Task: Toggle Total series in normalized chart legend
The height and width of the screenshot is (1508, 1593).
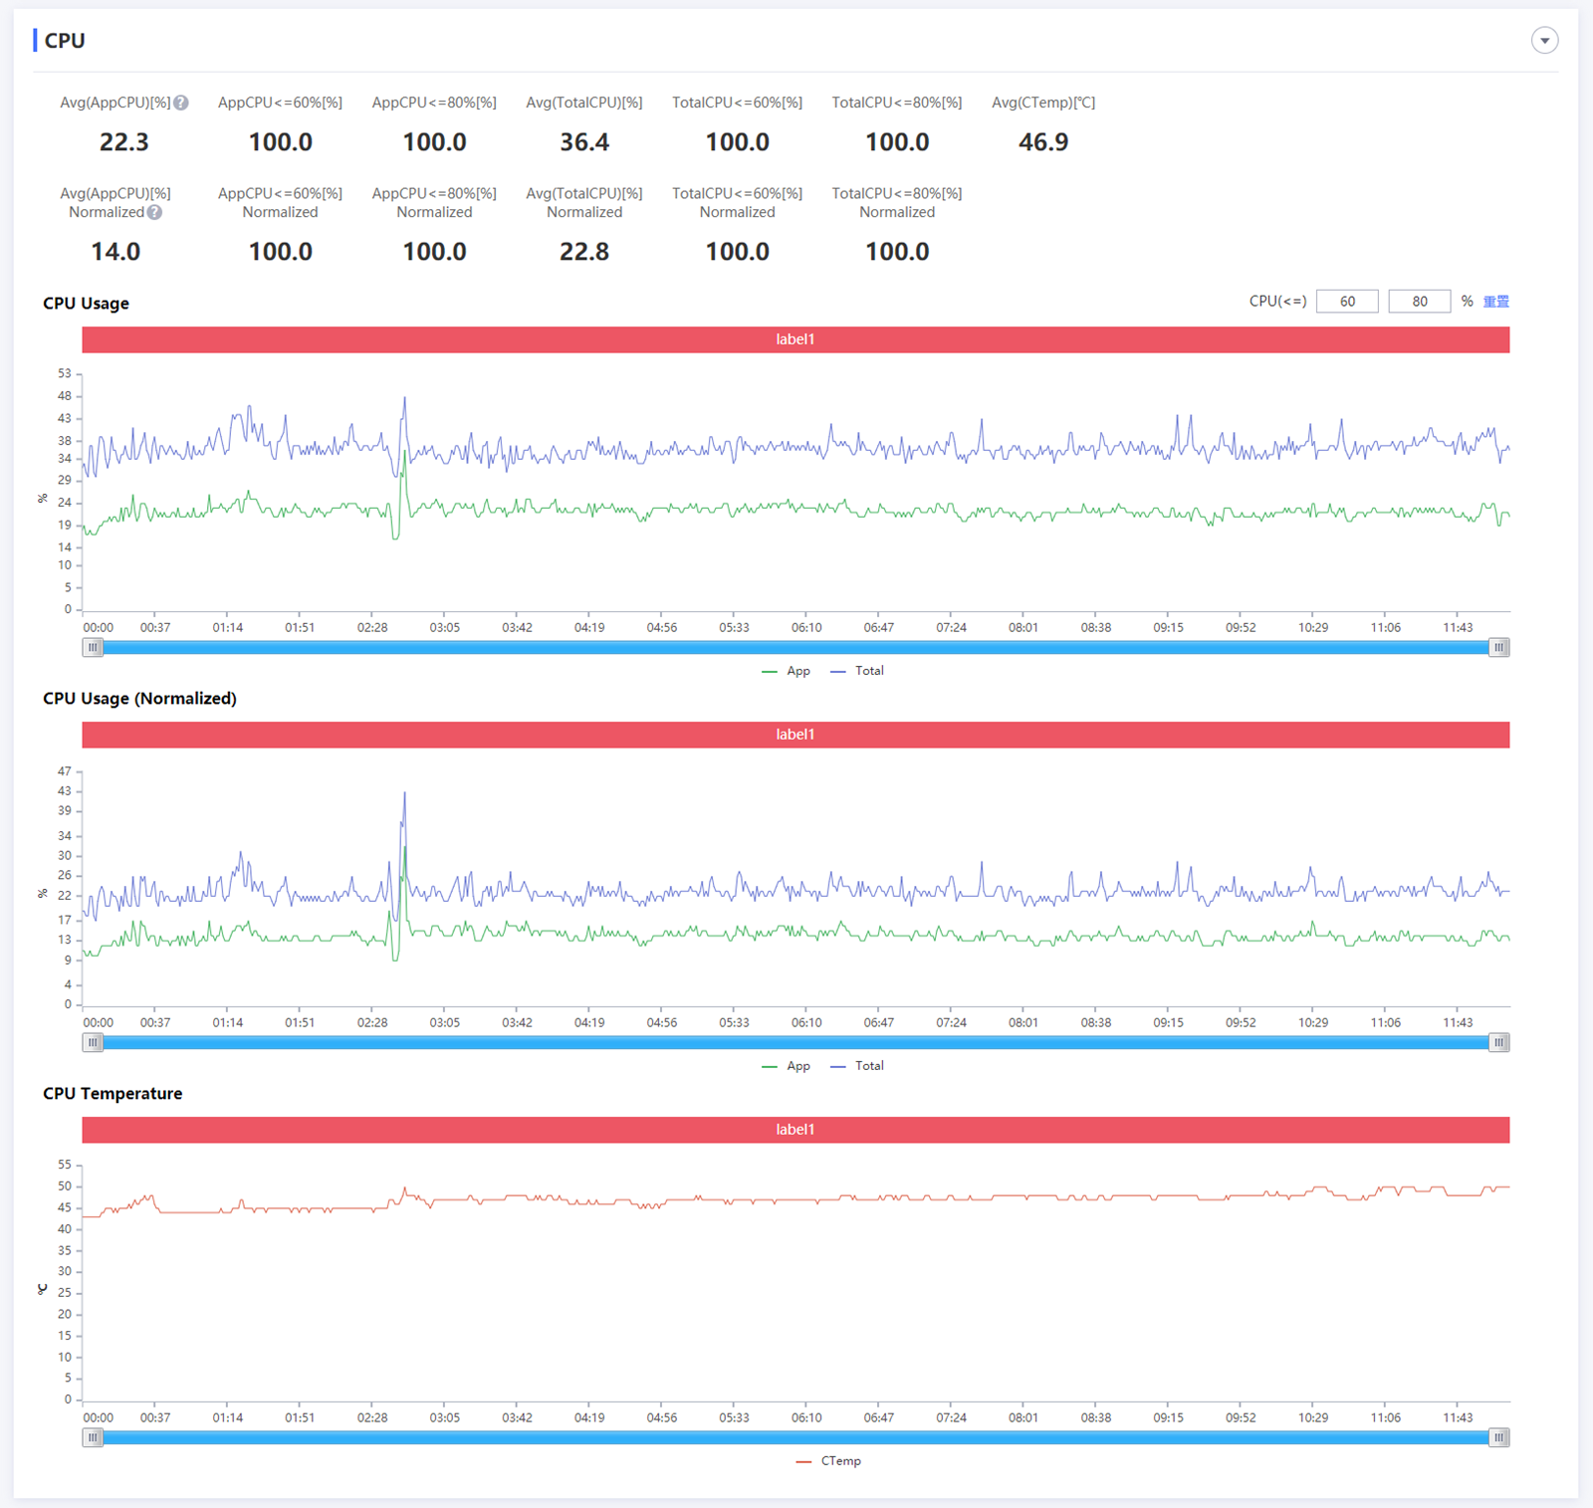Action: (857, 1066)
